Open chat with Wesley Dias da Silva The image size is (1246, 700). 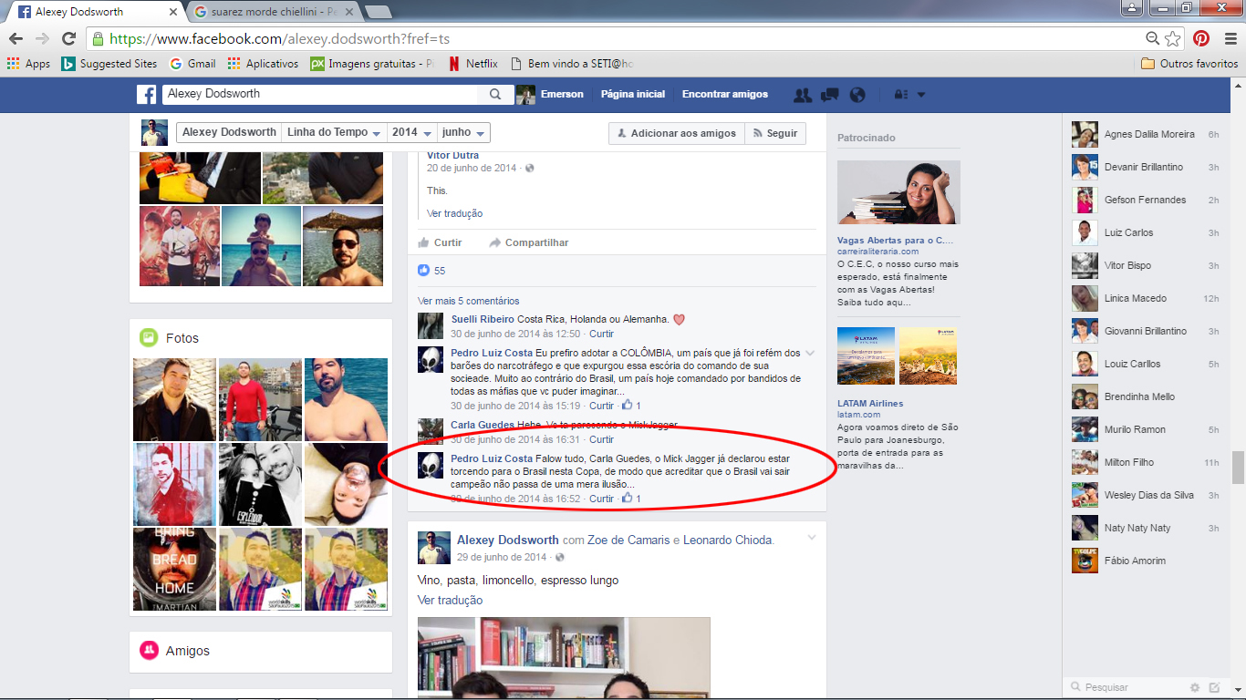tap(1146, 495)
